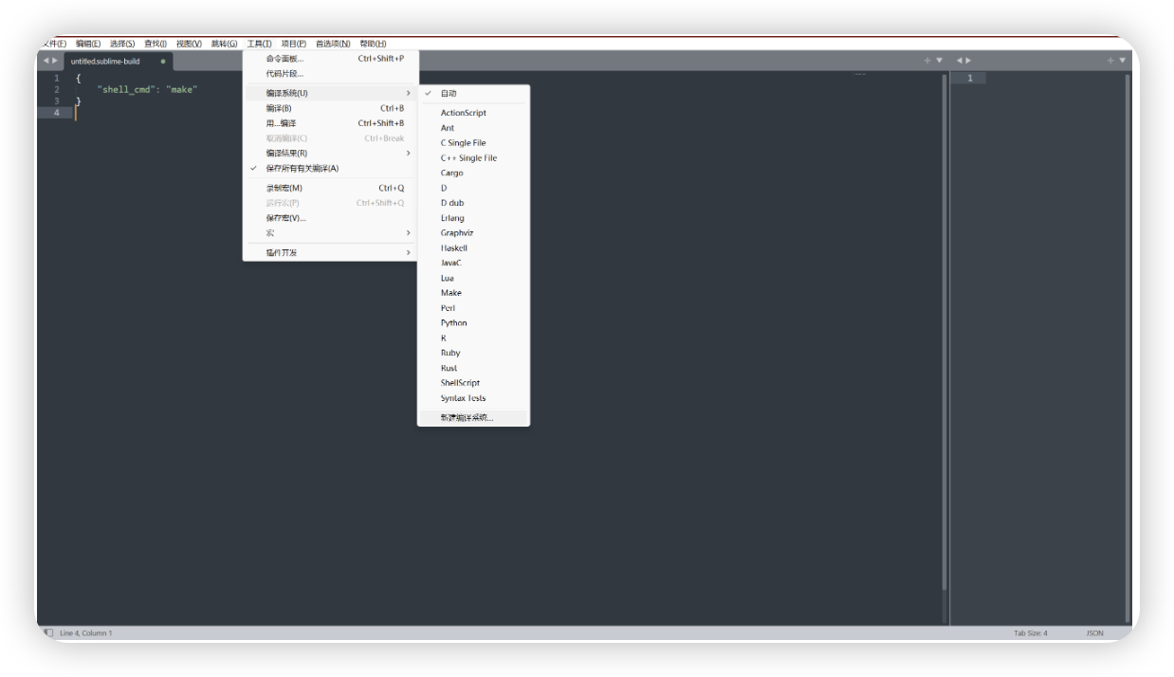Image resolution: width=1174 pixels, height=677 pixels.
Task: Open Tab Size: 4 setting in status bar
Action: click(1030, 632)
